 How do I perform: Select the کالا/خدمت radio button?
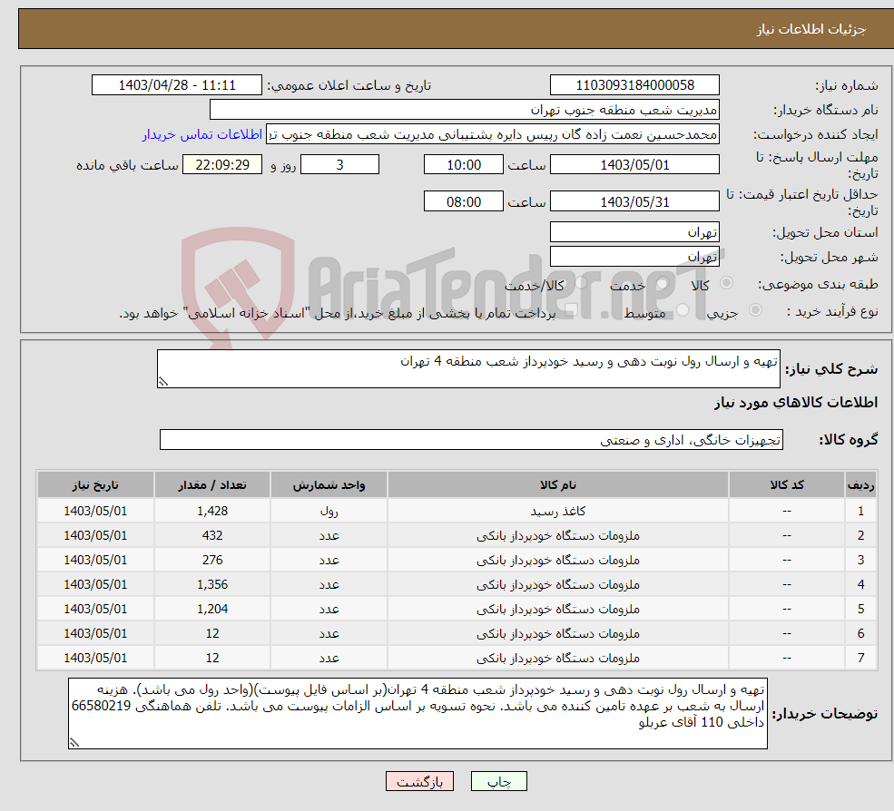(581, 283)
